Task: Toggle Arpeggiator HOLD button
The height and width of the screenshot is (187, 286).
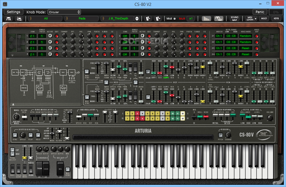Action: pyautogui.click(x=38, y=135)
